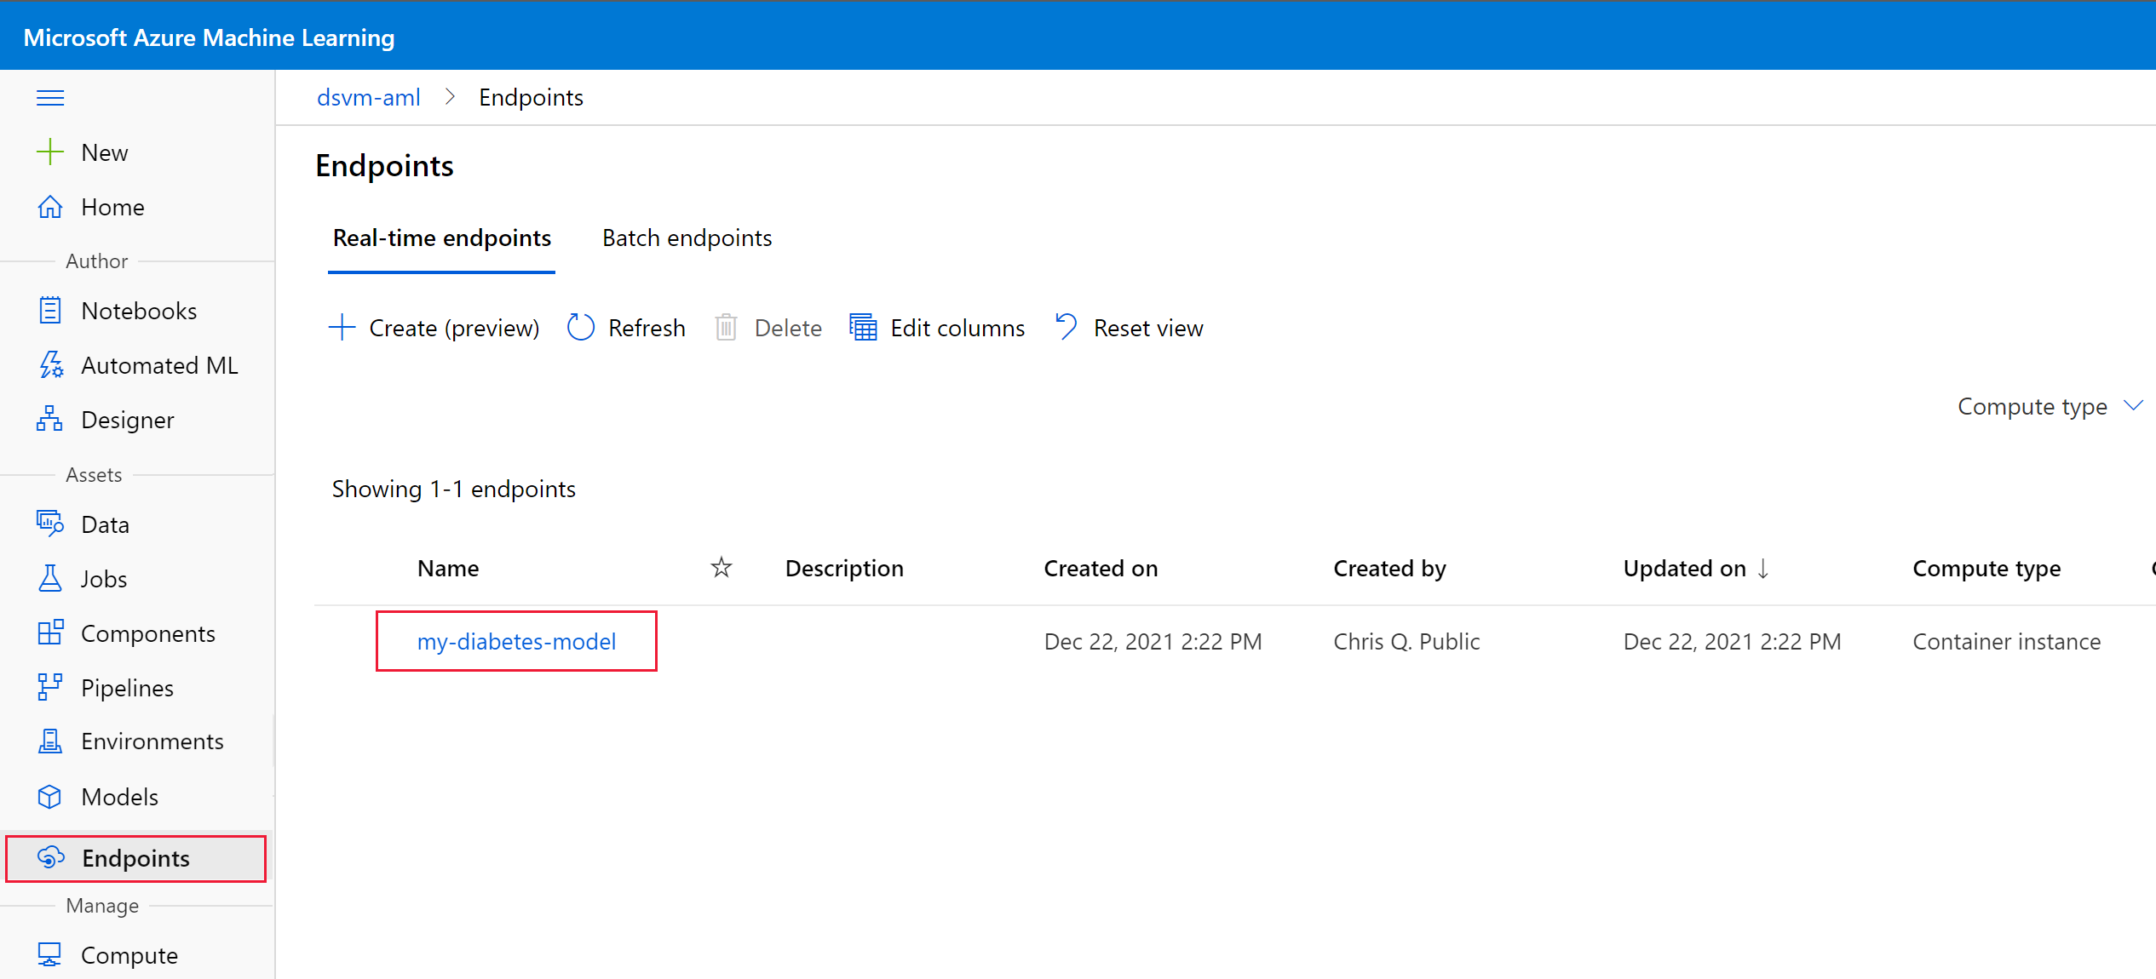Image resolution: width=2156 pixels, height=979 pixels.
Task: Switch to Batch endpoints tab
Action: click(687, 238)
